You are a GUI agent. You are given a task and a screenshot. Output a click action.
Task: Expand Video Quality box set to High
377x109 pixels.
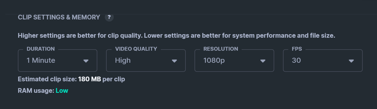pyautogui.click(x=146, y=60)
